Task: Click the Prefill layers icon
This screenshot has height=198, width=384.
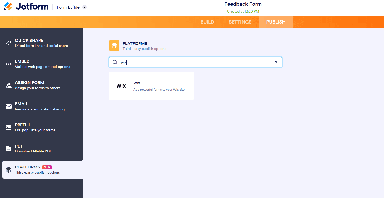Action: (9, 127)
